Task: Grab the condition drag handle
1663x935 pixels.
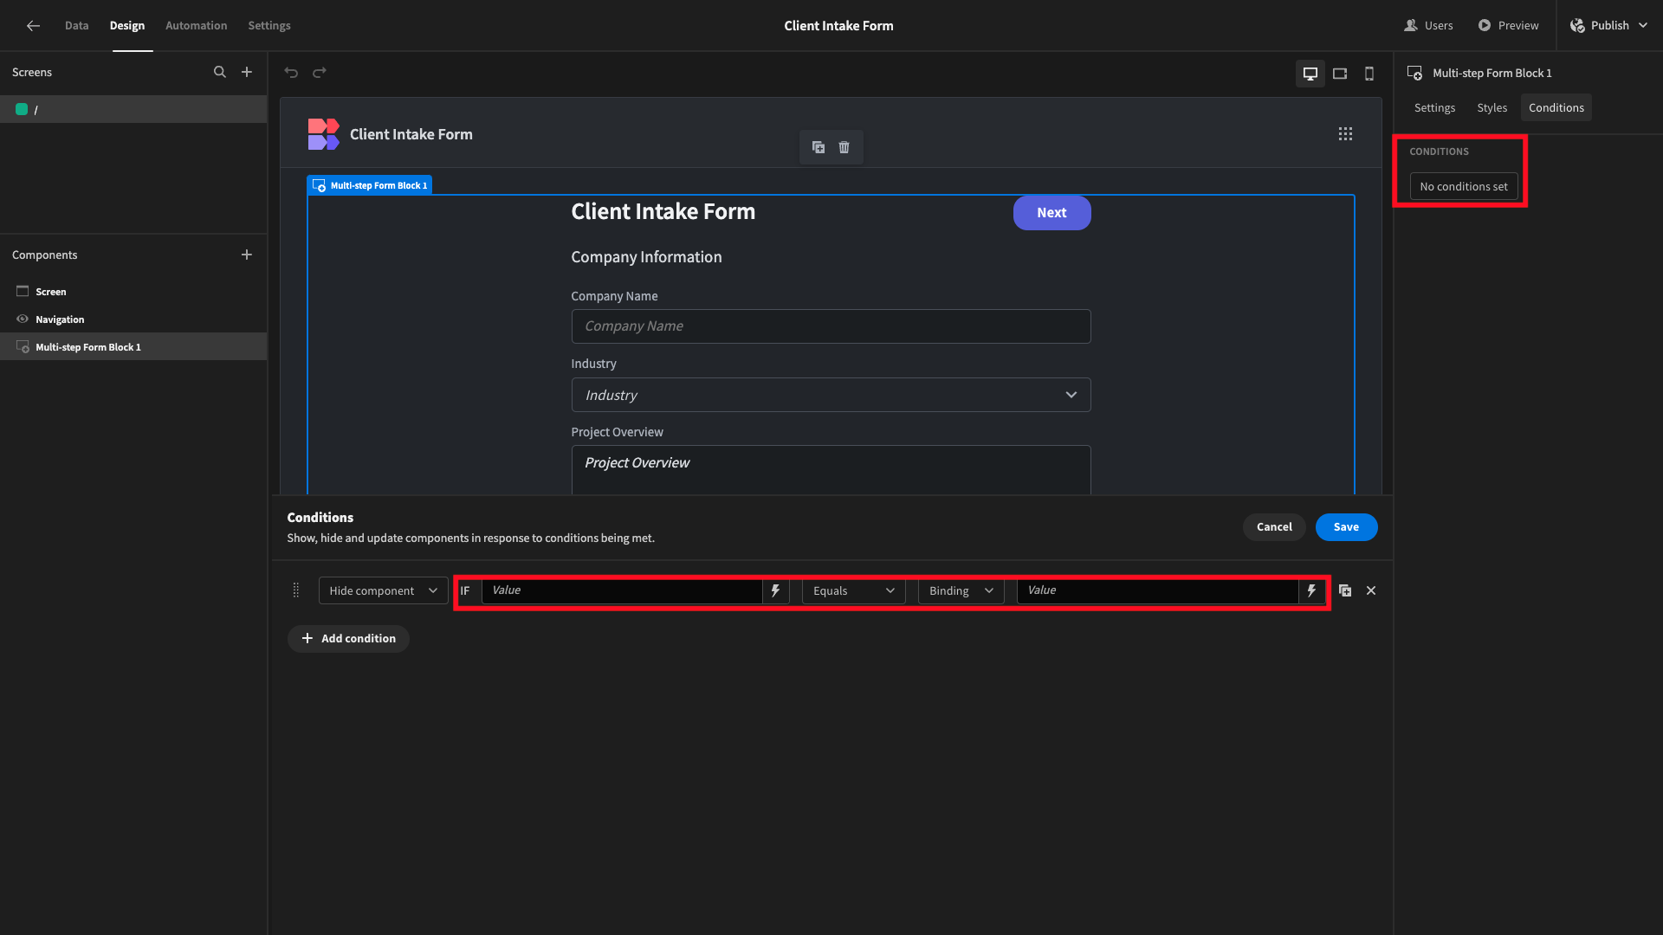Action: tap(296, 590)
